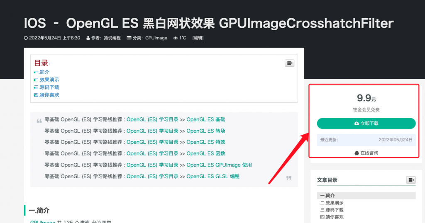
Task: Collapse the 文章目录 sidebar list toggle
Action: [411, 180]
